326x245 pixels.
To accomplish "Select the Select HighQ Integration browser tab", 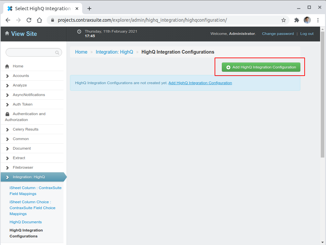I will click(43, 9).
